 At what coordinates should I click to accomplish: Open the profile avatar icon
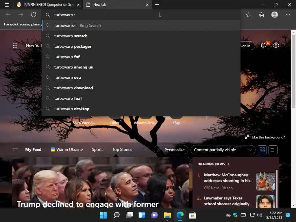275,15
